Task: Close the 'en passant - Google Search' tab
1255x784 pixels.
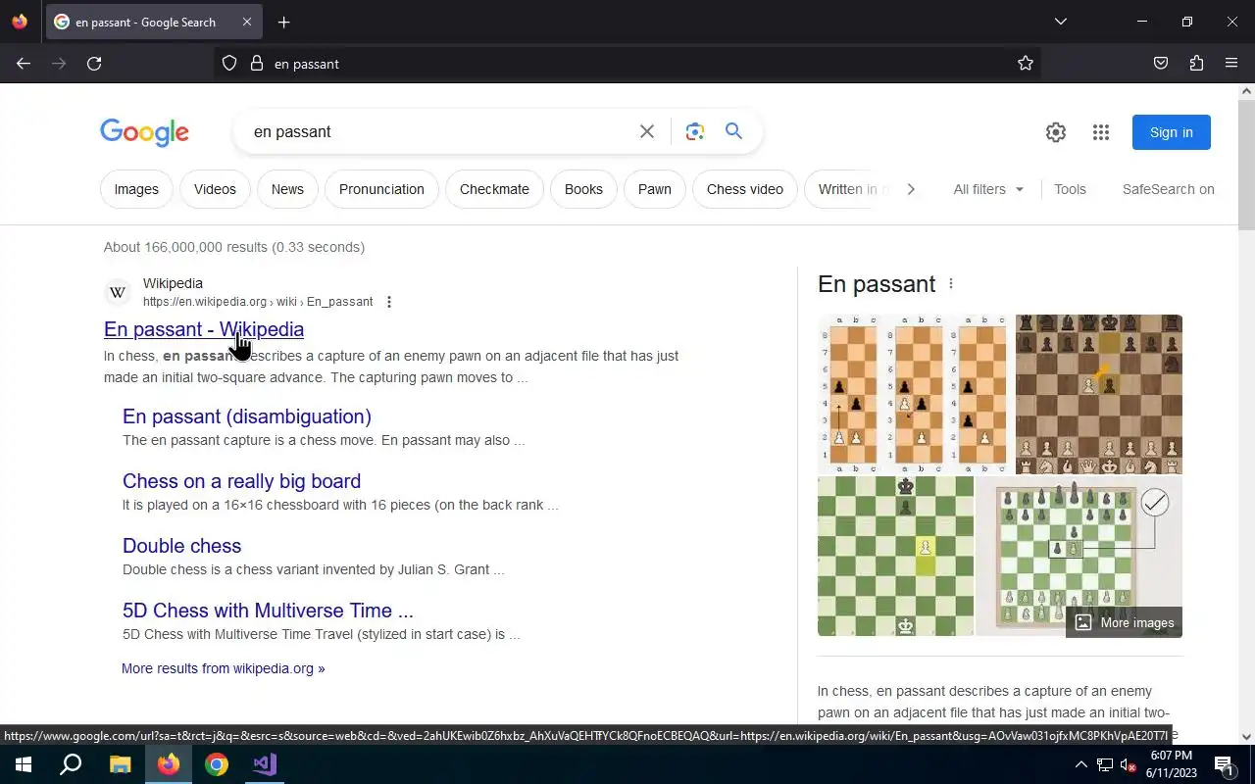Action: [x=247, y=22]
